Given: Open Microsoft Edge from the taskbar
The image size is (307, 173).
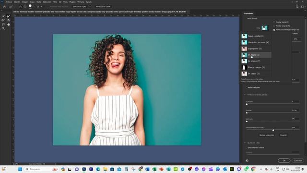Looking at the screenshot, I should (98, 169).
